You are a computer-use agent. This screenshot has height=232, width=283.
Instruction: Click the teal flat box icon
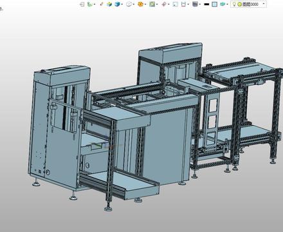223,4
